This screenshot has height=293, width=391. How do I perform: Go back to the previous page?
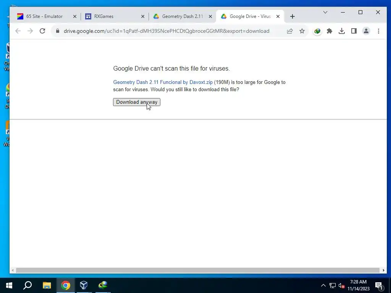coord(18,31)
